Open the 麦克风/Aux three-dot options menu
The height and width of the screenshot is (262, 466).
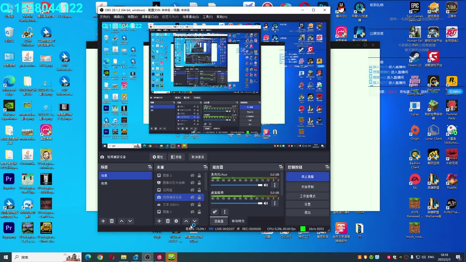[275, 185]
